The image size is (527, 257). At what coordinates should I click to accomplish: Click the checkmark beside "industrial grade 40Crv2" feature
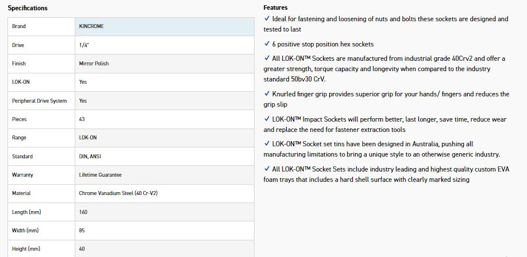tap(267, 58)
